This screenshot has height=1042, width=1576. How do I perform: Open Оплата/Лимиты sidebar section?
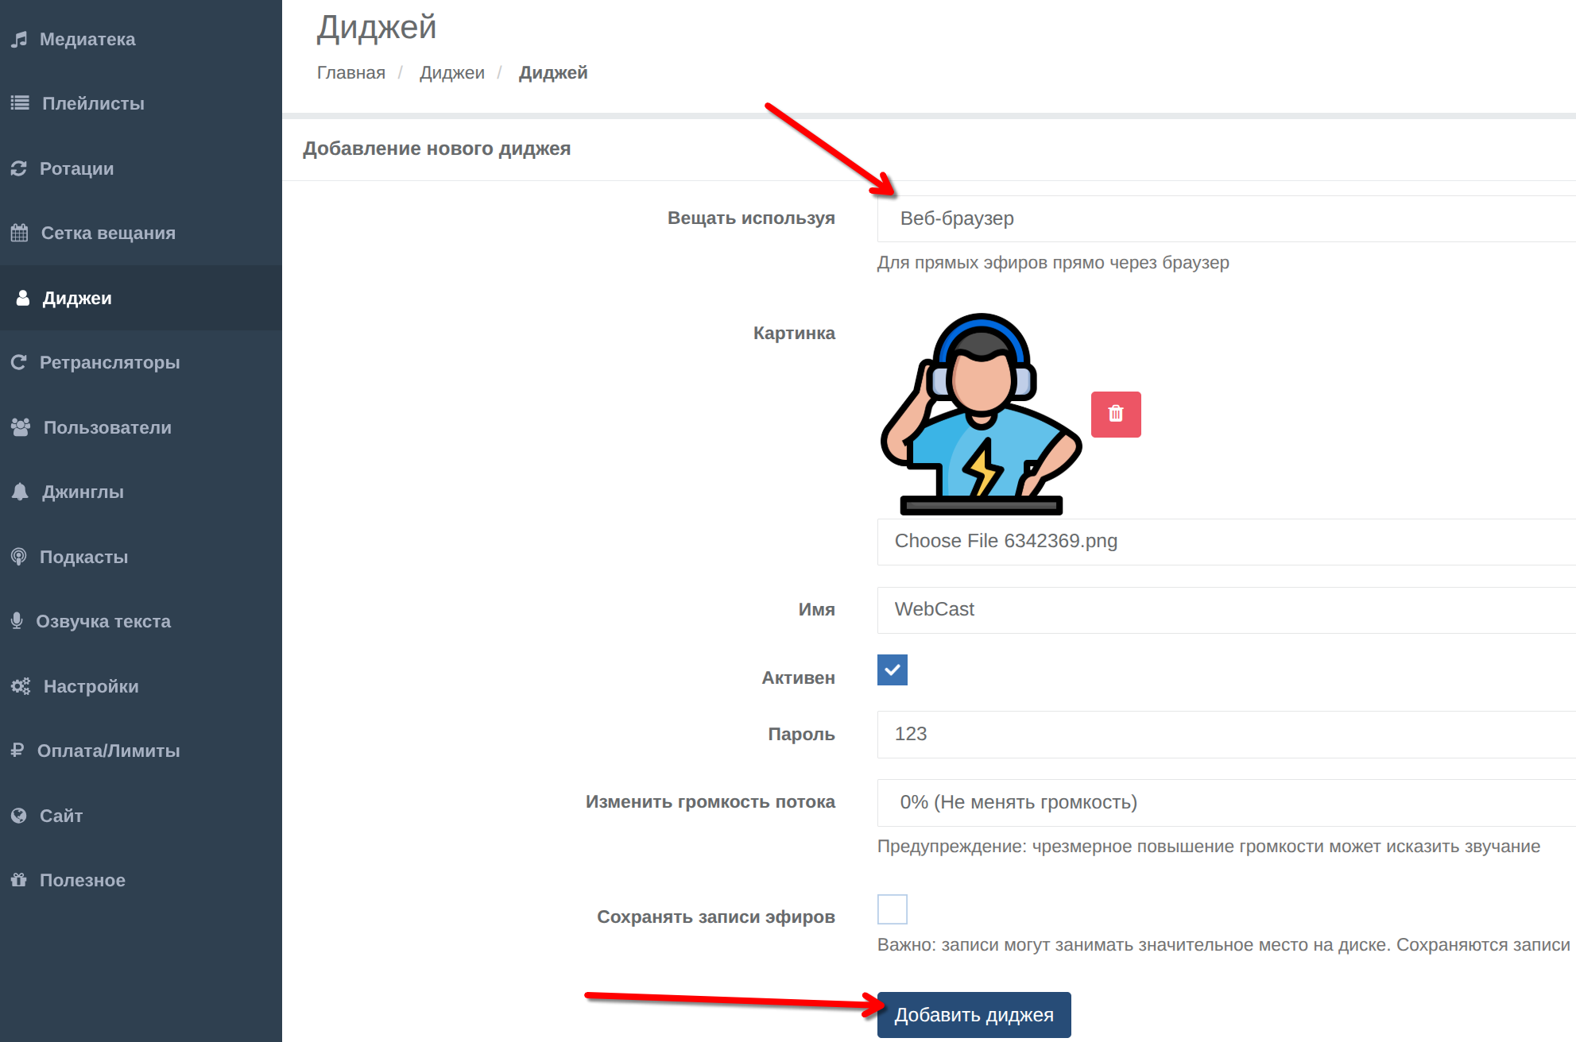[108, 751]
